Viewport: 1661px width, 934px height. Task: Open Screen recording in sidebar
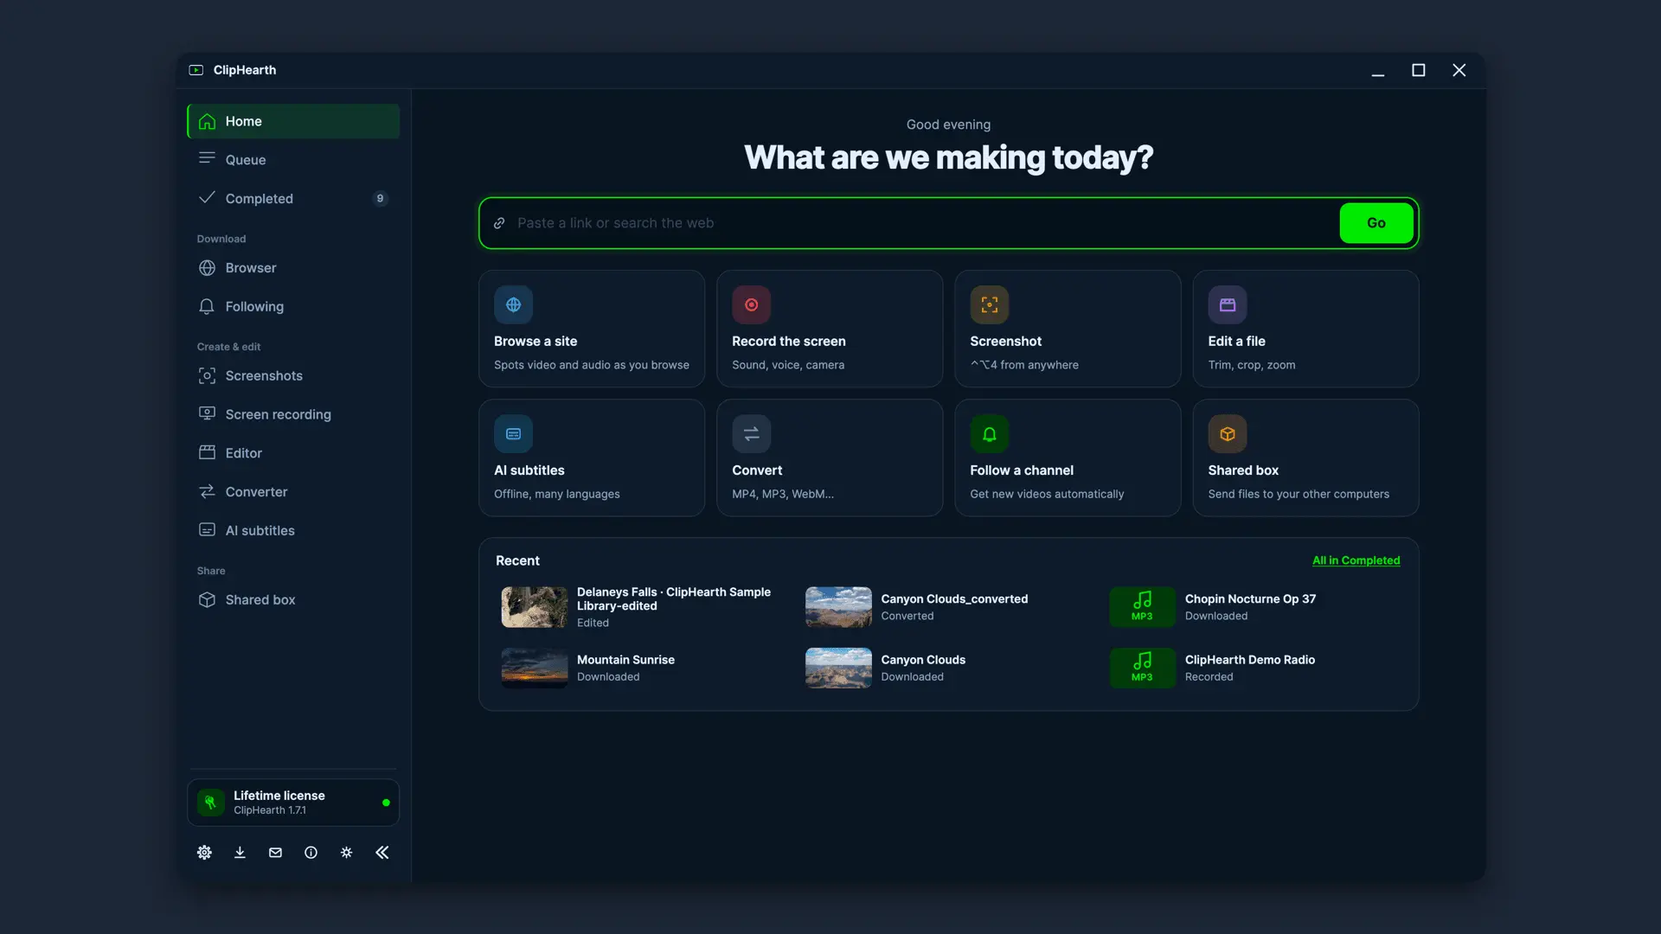coord(293,415)
